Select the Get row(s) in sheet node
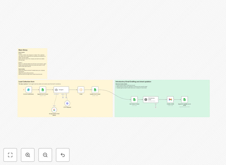Image resolution: width=226 pixels, height=165 pixels. [134, 100]
